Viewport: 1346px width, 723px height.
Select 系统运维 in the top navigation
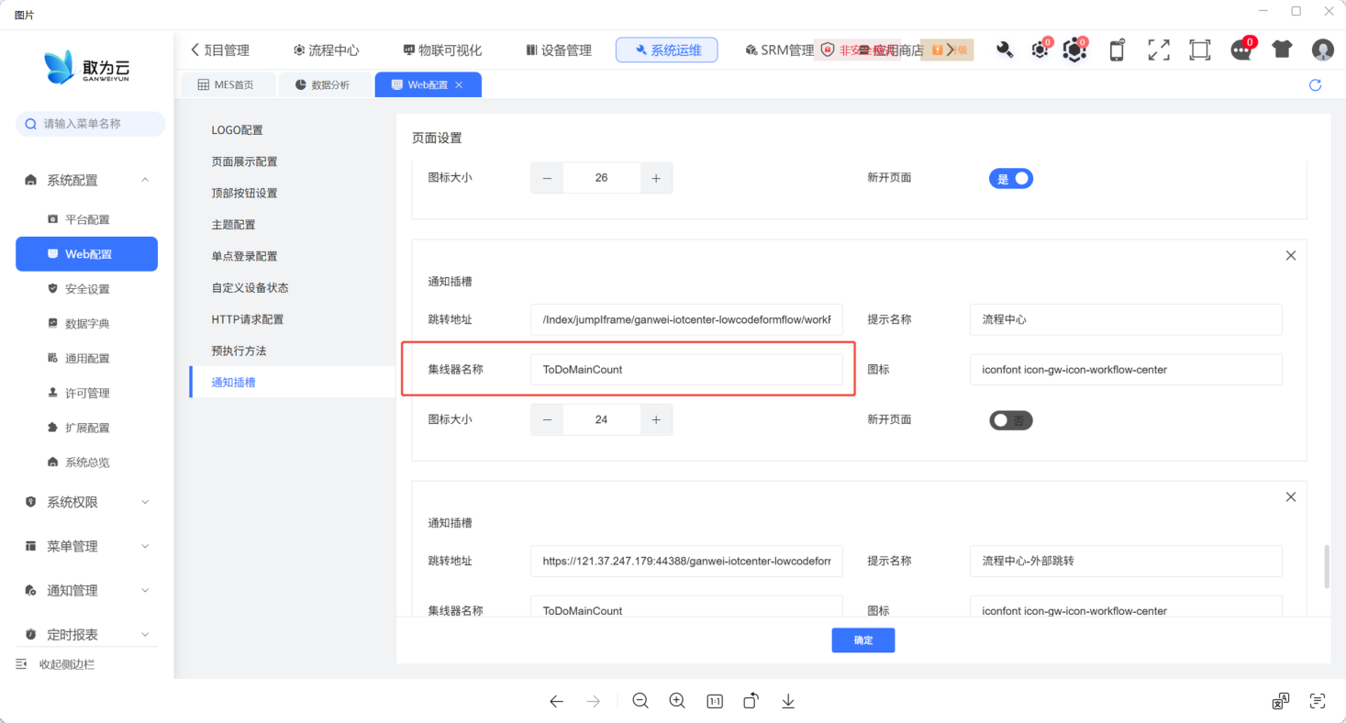pos(667,50)
